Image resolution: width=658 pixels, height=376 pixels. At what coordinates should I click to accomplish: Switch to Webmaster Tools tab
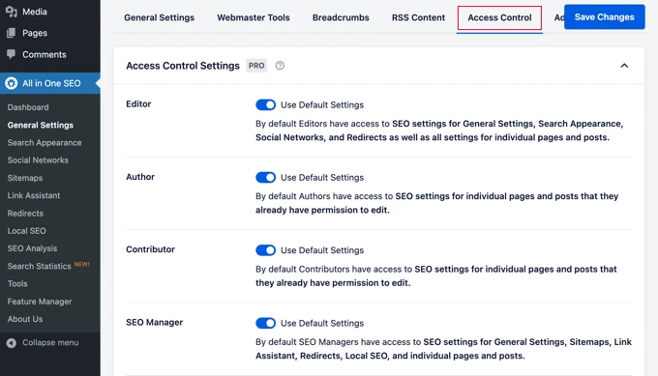[254, 17]
